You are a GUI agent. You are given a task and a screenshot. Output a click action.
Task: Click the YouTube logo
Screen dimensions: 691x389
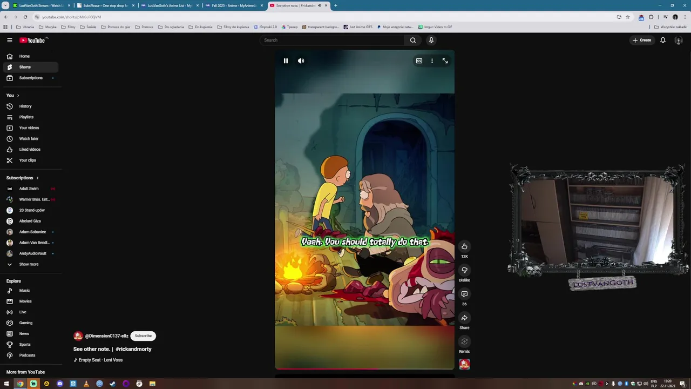pos(33,40)
